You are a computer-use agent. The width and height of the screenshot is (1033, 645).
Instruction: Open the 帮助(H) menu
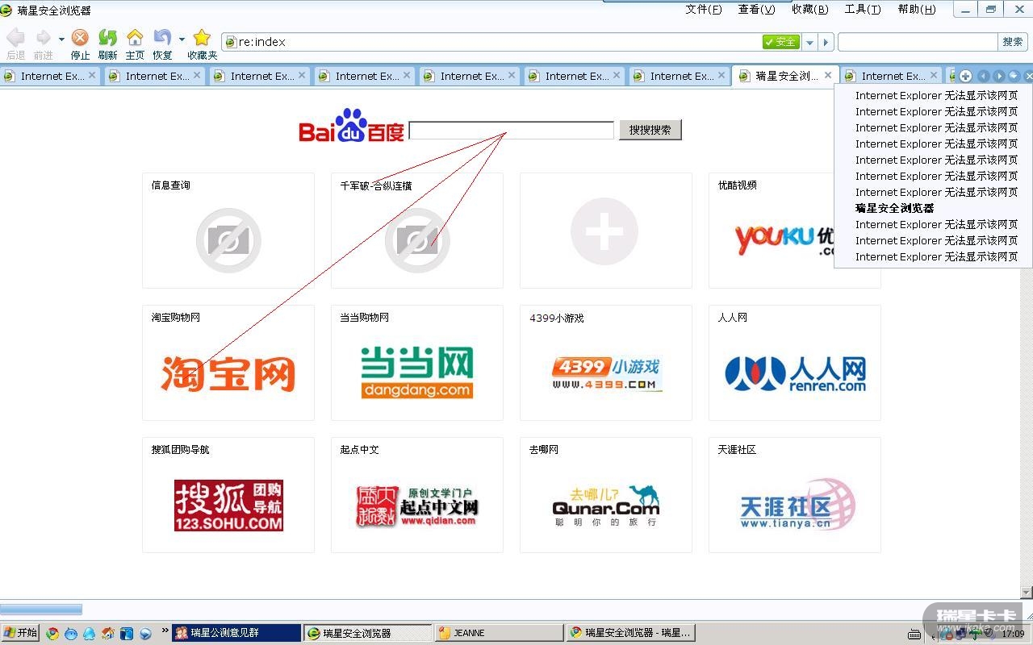917,10
